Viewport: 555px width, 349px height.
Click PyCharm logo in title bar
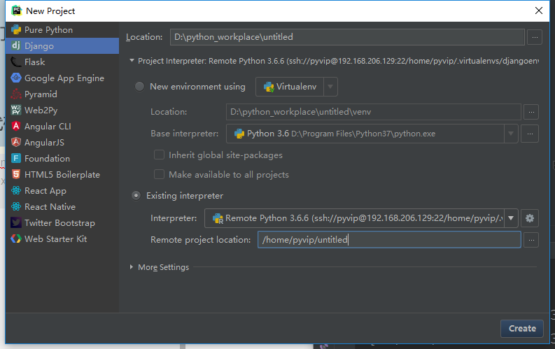[17, 10]
